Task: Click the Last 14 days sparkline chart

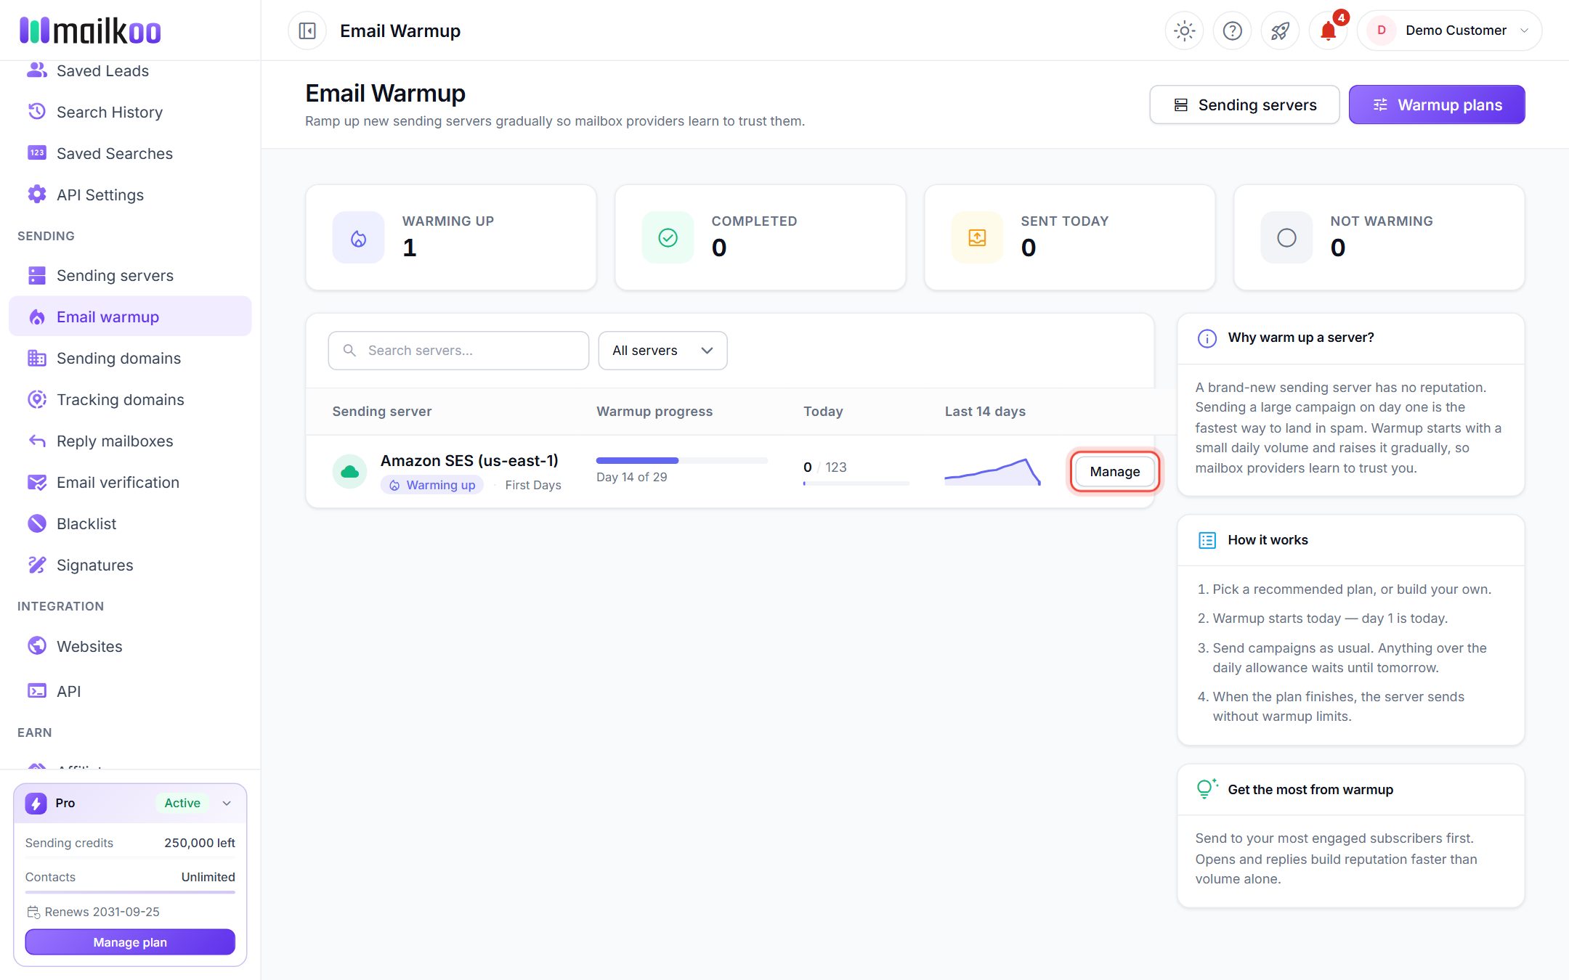Action: point(992,471)
